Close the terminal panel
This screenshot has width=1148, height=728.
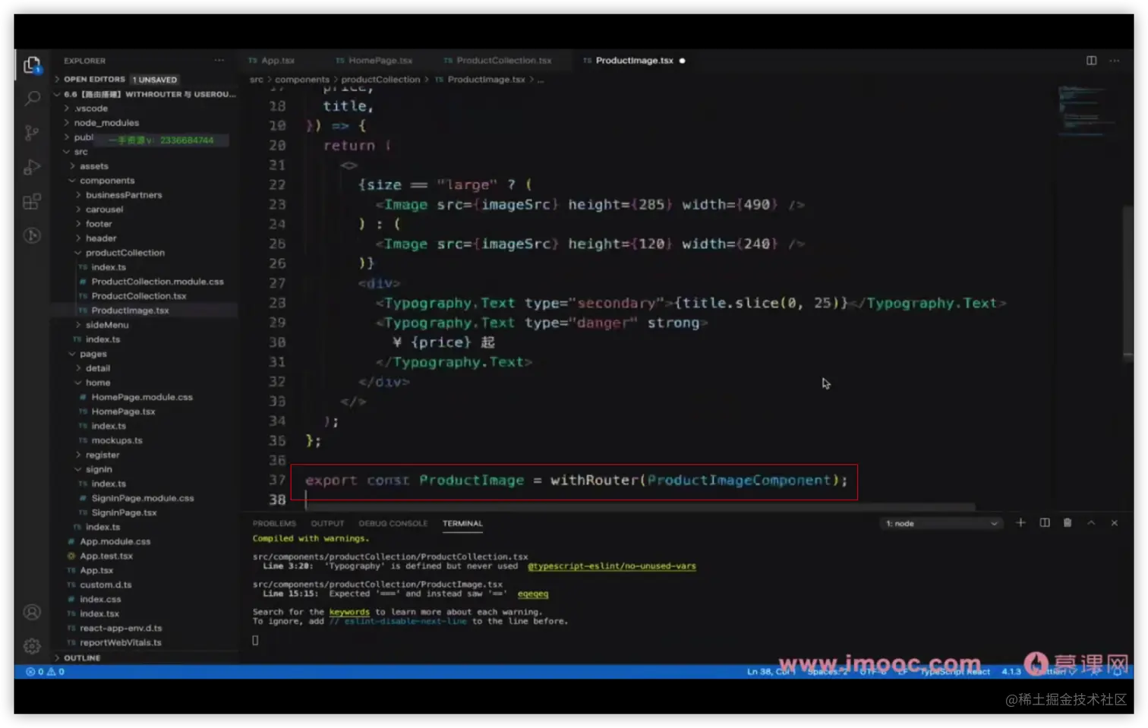pyautogui.click(x=1115, y=523)
